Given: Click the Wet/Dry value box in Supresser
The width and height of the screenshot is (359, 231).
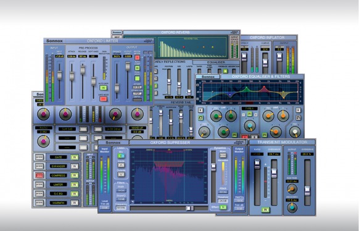Looking at the screenshot, I should coord(239,201).
